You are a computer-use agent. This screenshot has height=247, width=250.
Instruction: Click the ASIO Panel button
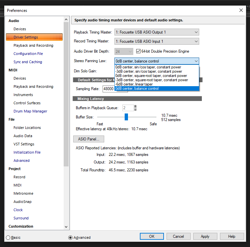click(x=88, y=139)
